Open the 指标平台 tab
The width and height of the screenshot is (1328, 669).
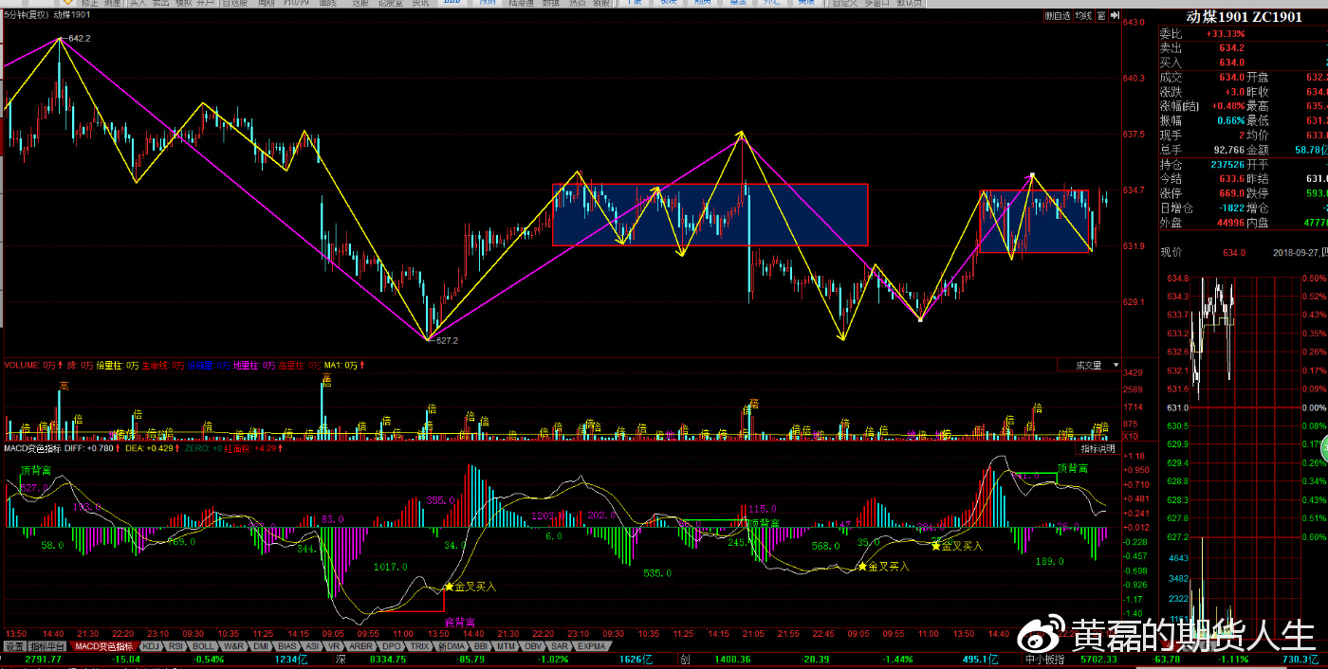pos(48,646)
